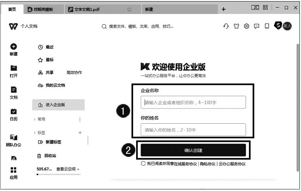
Task: Click the 确认创建 button
Action: point(193,150)
